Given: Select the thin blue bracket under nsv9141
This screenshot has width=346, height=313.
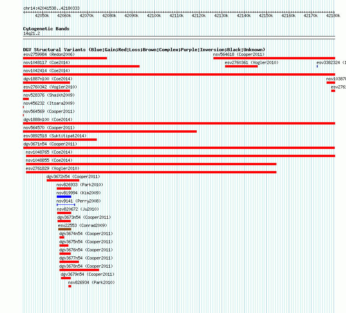Looking at the screenshot, I should 66,205.
